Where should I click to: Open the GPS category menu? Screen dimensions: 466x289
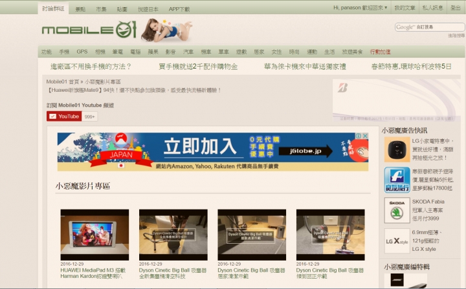click(82, 52)
